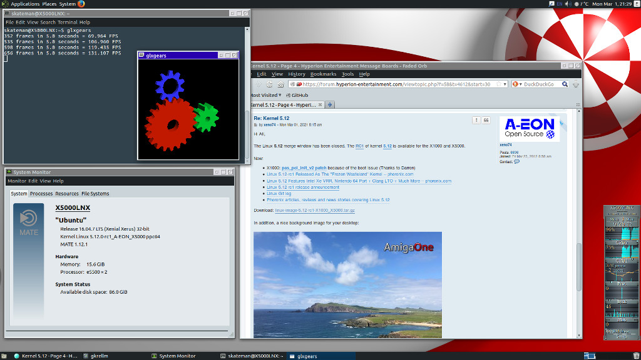
Task: Open the File menu in terminal window
Action: click(9, 22)
